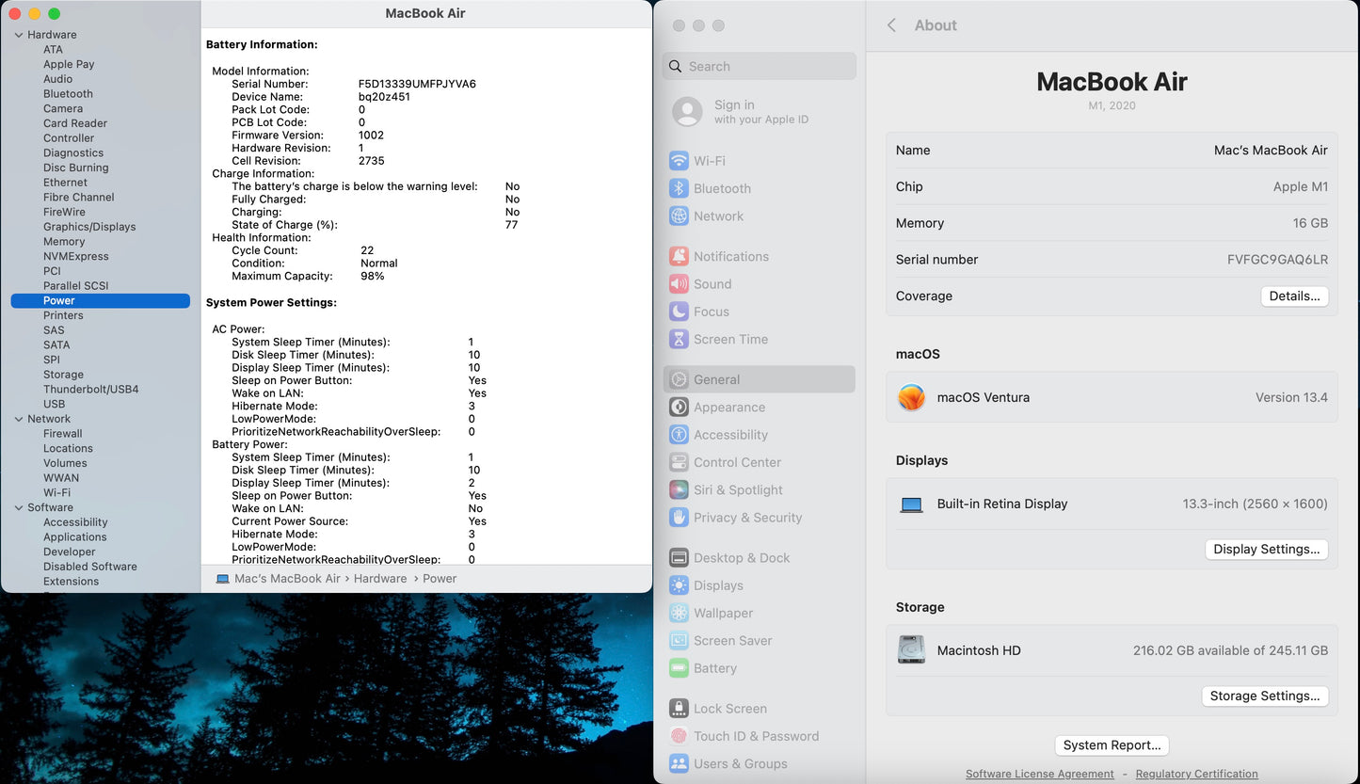Select the Bluetooth icon in System Settings
1360x784 pixels.
pos(679,188)
